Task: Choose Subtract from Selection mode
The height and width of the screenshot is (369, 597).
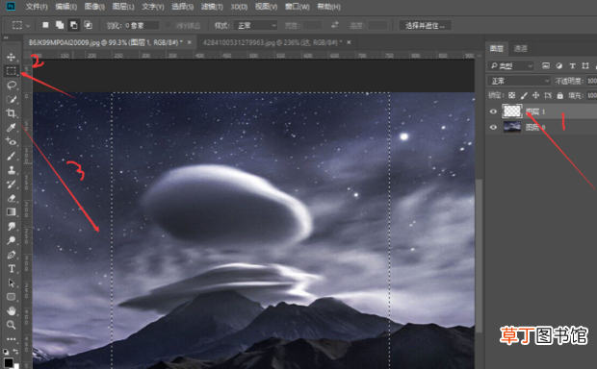Action: 74,25
